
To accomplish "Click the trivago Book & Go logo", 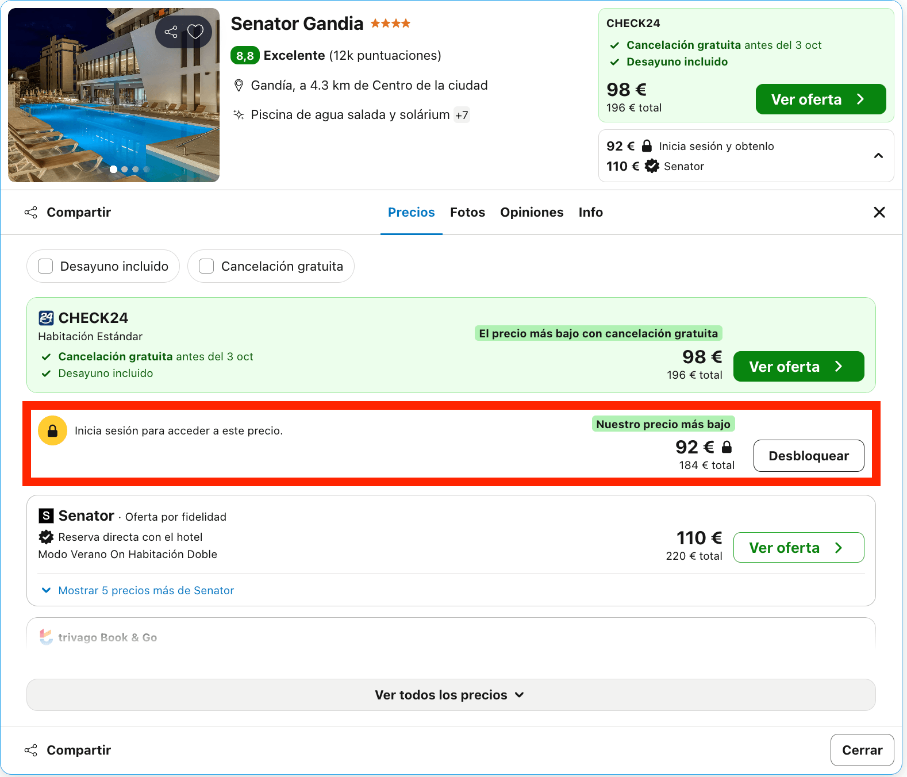I will pyautogui.click(x=46, y=637).
